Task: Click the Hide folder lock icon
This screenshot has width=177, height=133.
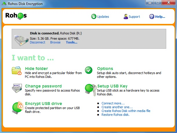Action: point(17,71)
